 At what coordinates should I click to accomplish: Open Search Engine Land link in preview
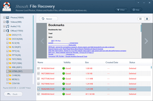pos(76,49)
